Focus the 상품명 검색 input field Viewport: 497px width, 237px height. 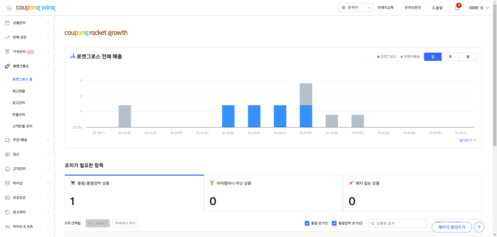[398, 223]
